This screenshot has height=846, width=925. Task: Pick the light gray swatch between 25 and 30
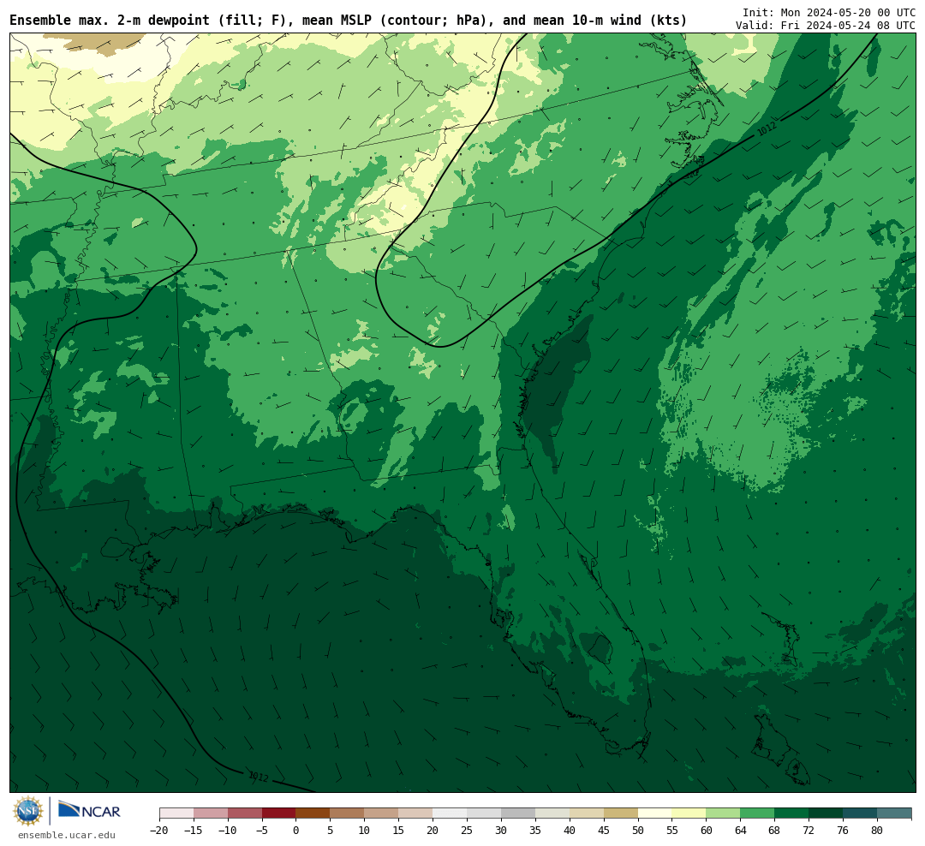(484, 813)
